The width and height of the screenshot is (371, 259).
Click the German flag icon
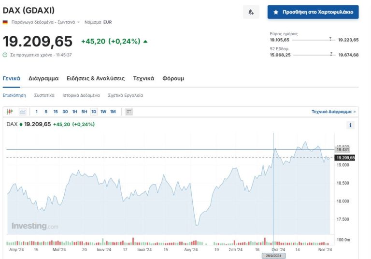pyautogui.click(x=5, y=22)
